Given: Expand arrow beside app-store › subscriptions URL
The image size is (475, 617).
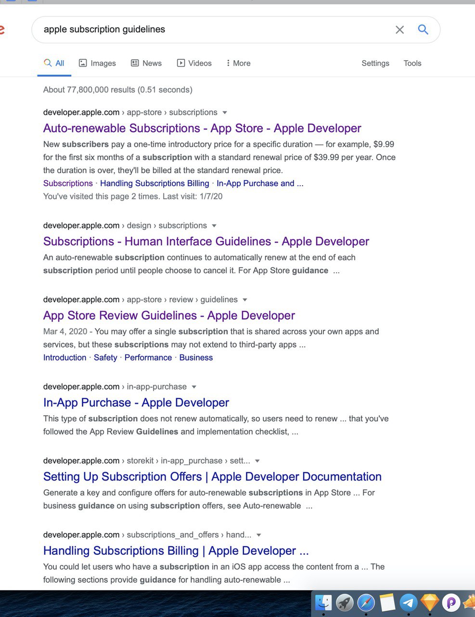Looking at the screenshot, I should pyautogui.click(x=224, y=113).
